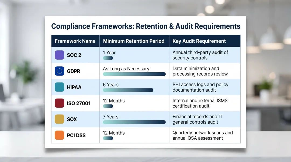291x162 pixels.
Task: Click the GDPR retention bar
Action: tap(134, 74)
